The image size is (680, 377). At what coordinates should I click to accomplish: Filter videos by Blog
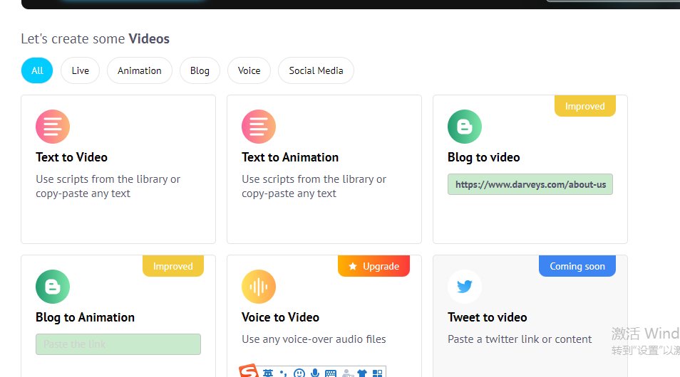pyautogui.click(x=200, y=70)
